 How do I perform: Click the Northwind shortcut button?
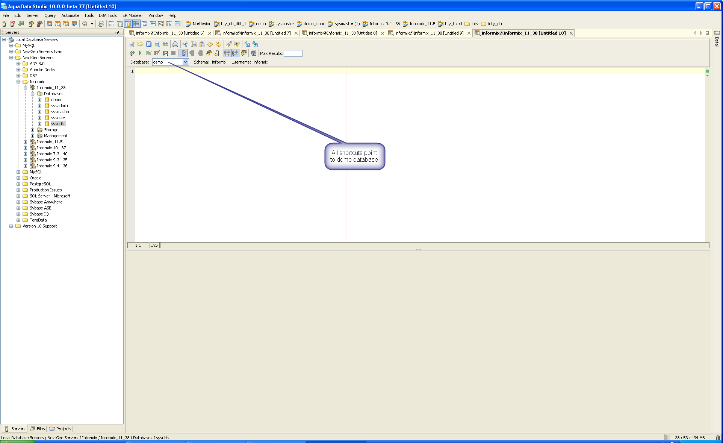click(x=198, y=24)
